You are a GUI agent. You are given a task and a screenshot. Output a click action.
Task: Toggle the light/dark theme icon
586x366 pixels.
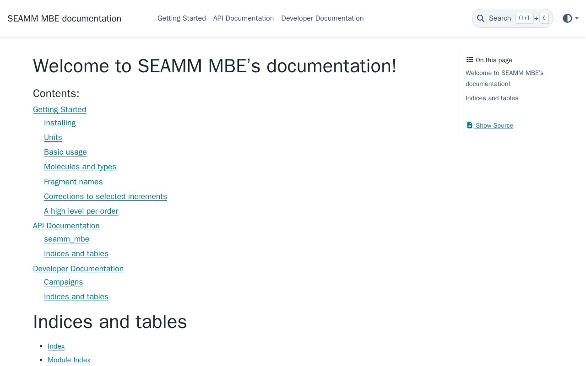point(567,18)
